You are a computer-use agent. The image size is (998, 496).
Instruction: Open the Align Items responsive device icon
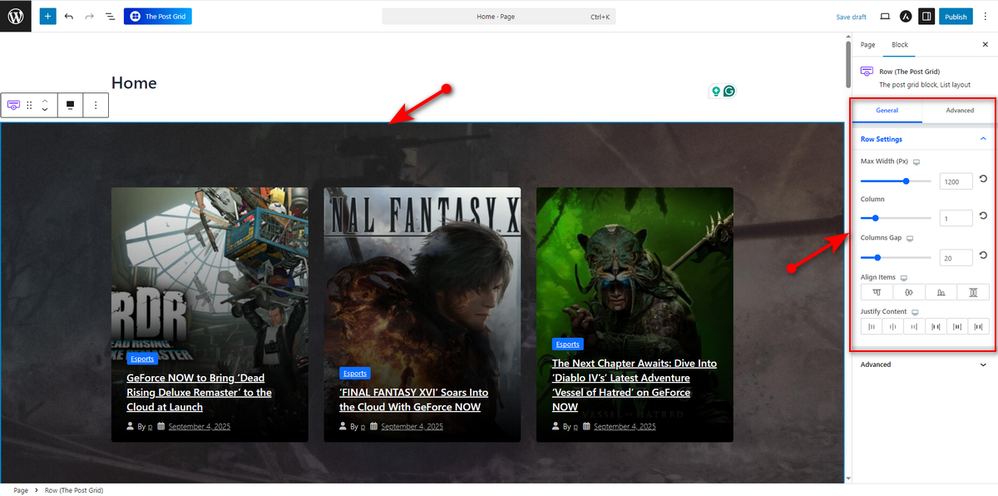(x=903, y=277)
